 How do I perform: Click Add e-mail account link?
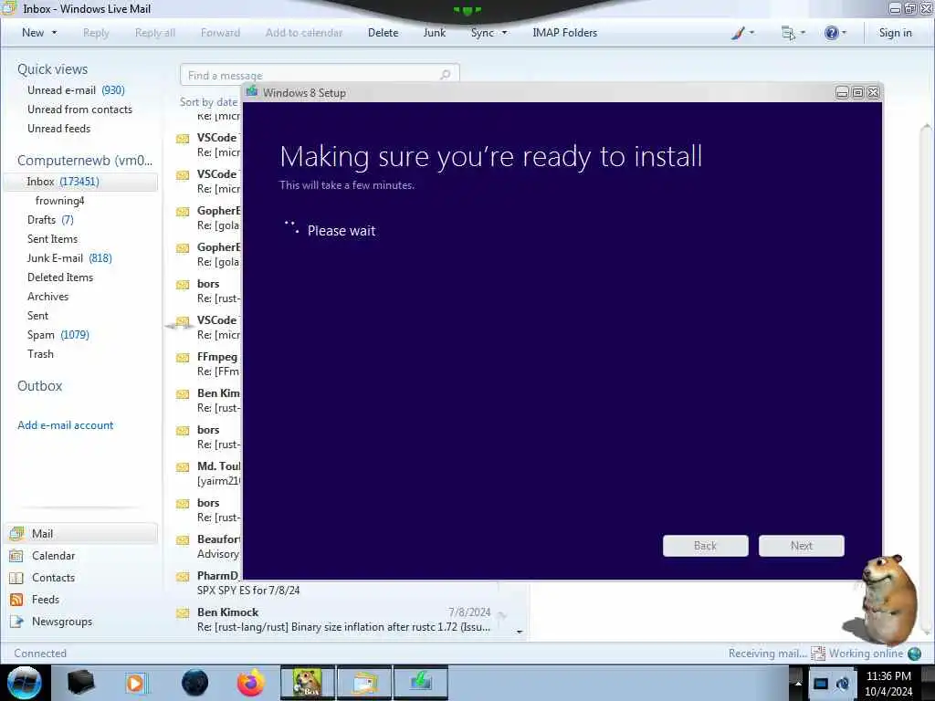click(66, 425)
